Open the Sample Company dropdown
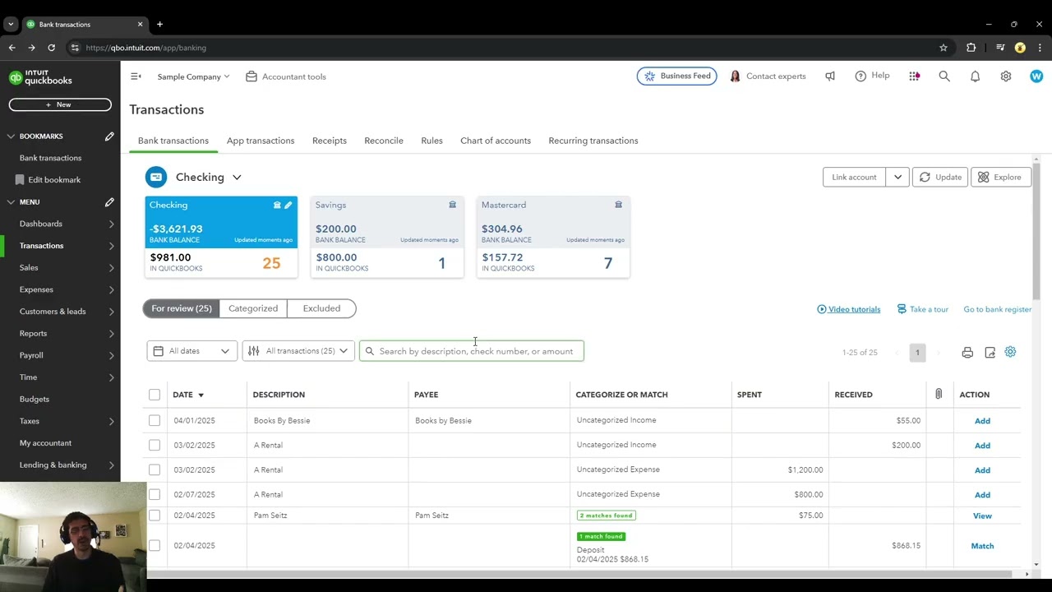The height and width of the screenshot is (592, 1052). [x=193, y=76]
